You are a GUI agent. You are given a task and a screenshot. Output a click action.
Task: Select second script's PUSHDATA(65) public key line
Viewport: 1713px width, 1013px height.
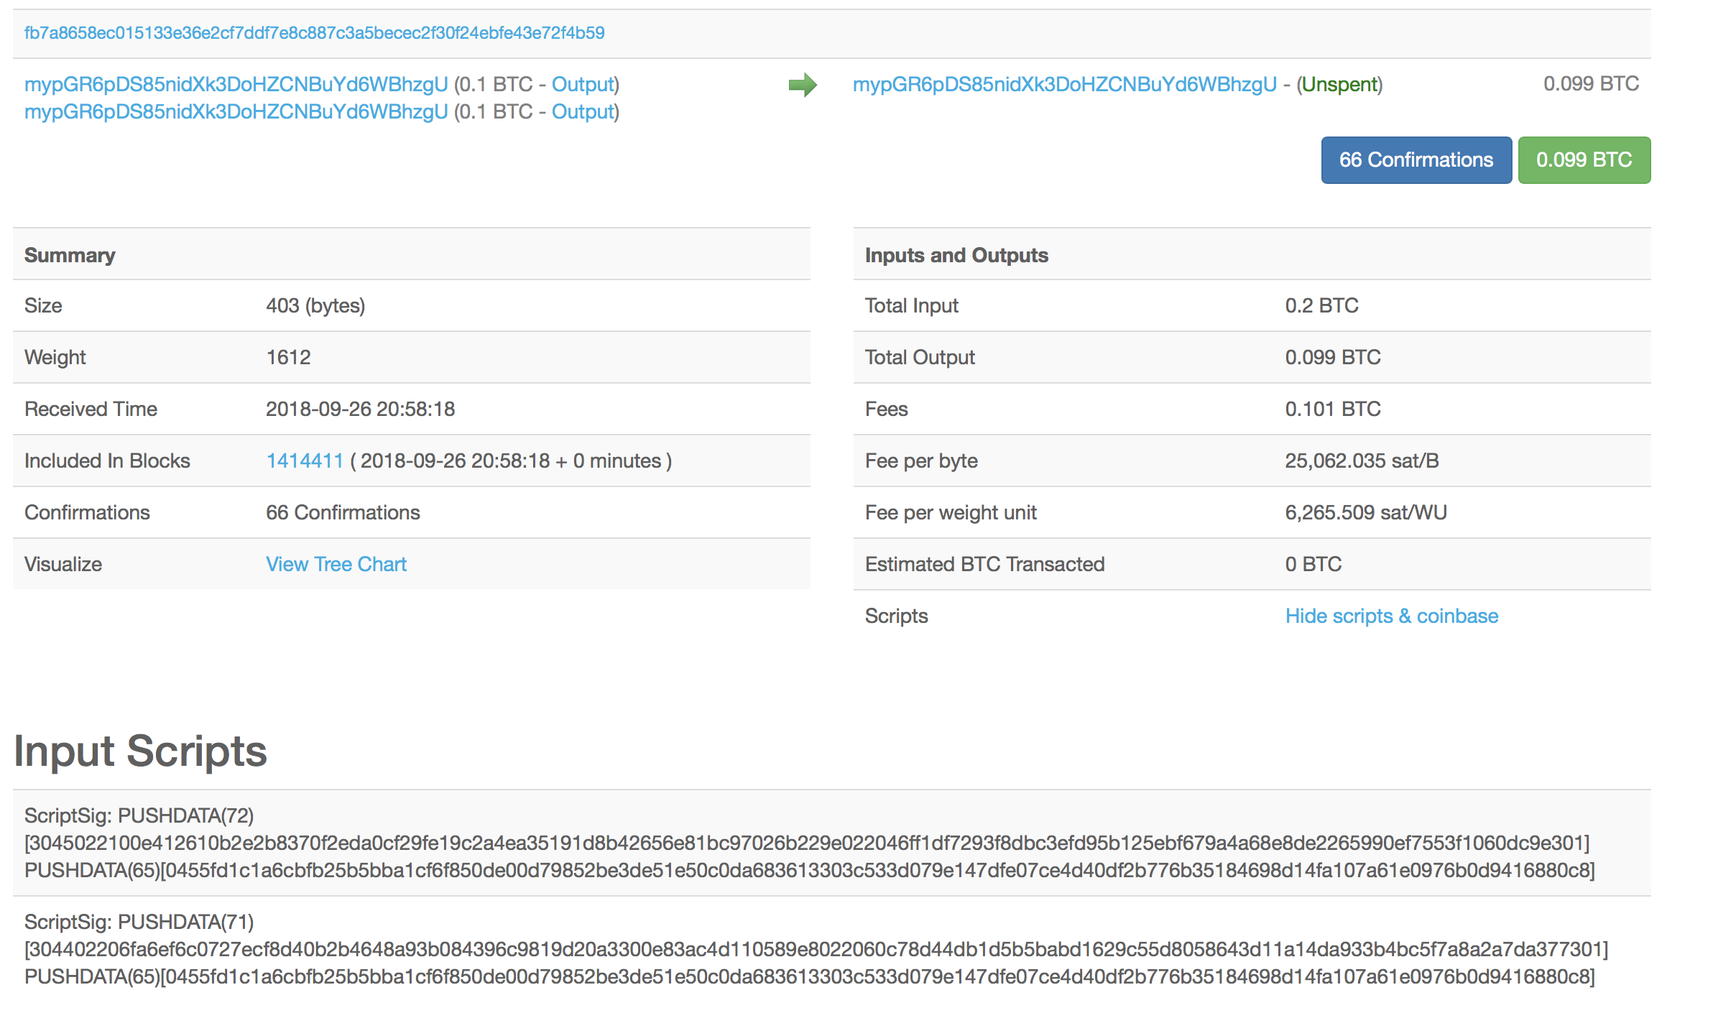point(810,977)
